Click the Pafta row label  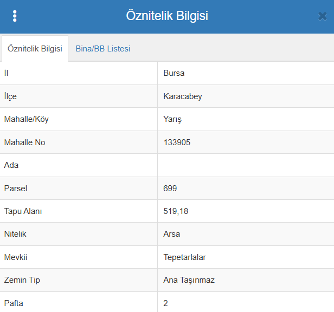pyautogui.click(x=14, y=303)
